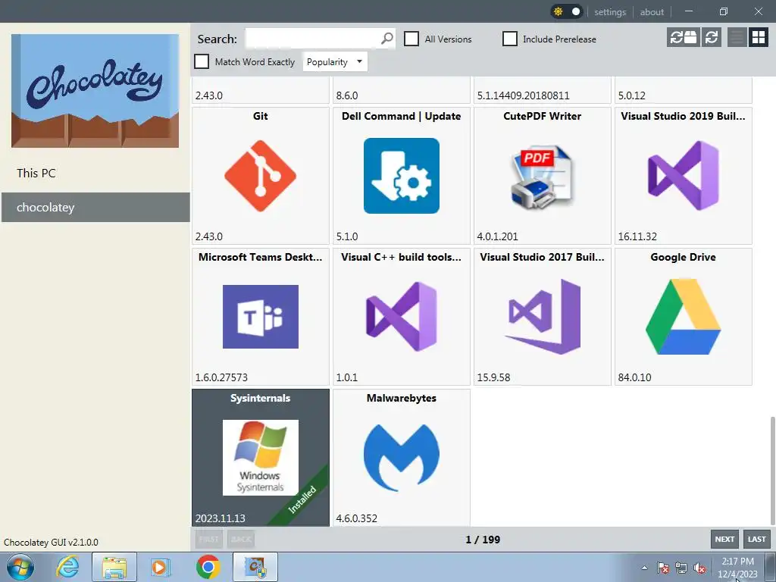The height and width of the screenshot is (582, 776).
Task: Open the Malwarebytes package icon
Action: pos(402,457)
